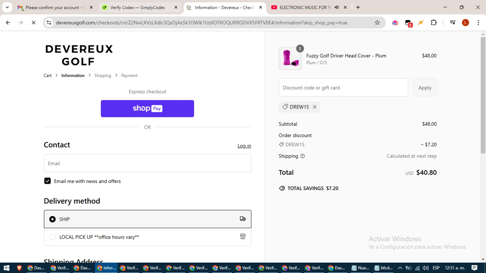This screenshot has height=273, width=486.
Task: Click the ESP language indicator
Action: (x=436, y=268)
